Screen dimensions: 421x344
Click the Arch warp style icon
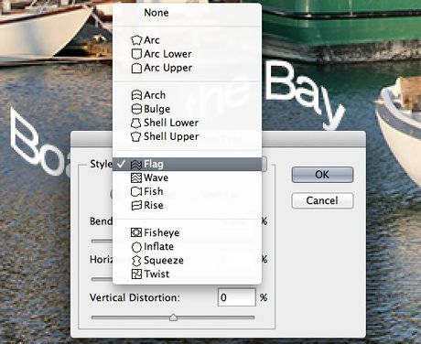click(136, 95)
